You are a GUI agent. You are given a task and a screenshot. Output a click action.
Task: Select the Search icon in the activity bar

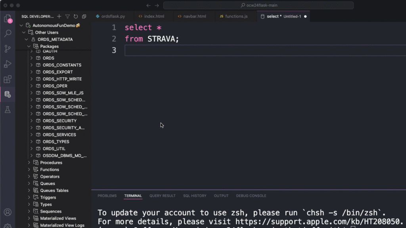pos(8,34)
